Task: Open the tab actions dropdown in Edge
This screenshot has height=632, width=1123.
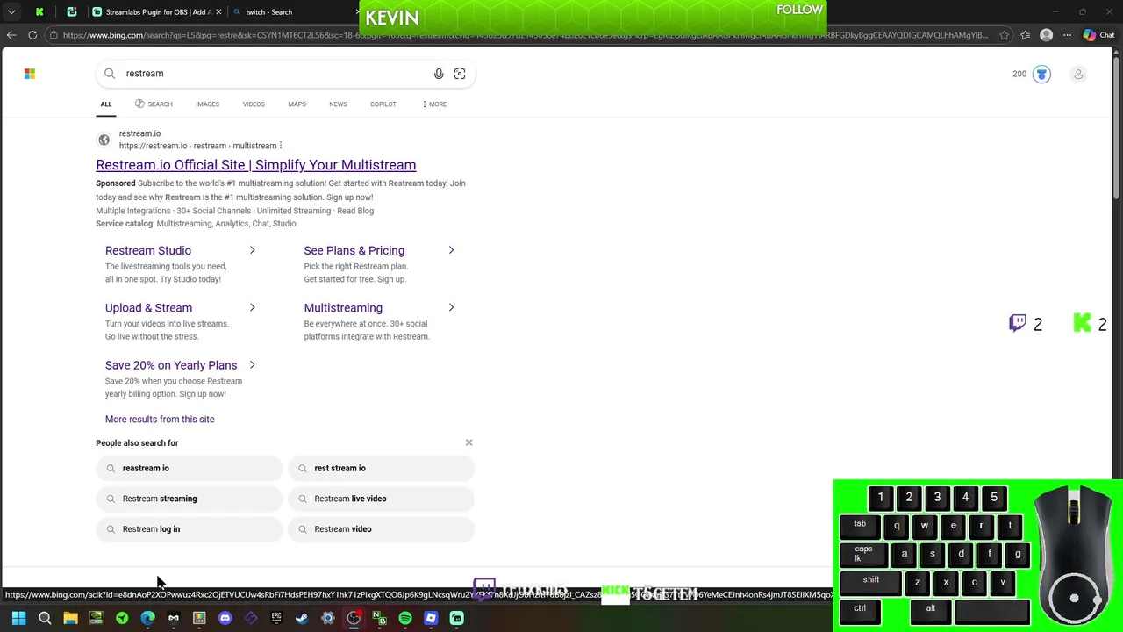Action: [11, 12]
